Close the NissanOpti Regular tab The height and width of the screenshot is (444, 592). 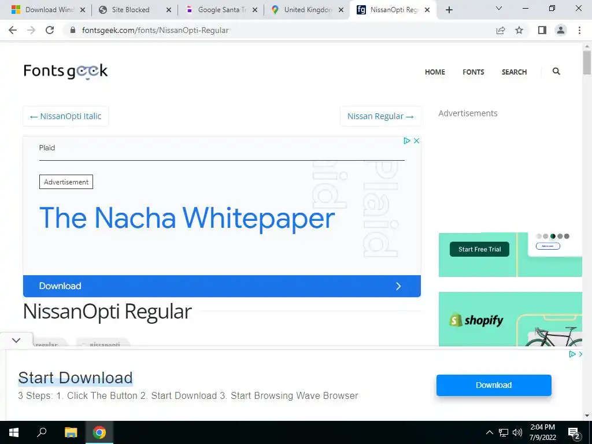click(427, 10)
